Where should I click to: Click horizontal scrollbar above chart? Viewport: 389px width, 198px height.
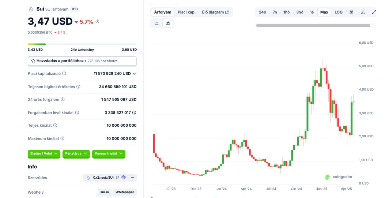pos(313,26)
